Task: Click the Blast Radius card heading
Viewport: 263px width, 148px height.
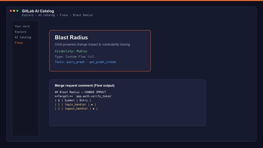Action: click(71, 38)
